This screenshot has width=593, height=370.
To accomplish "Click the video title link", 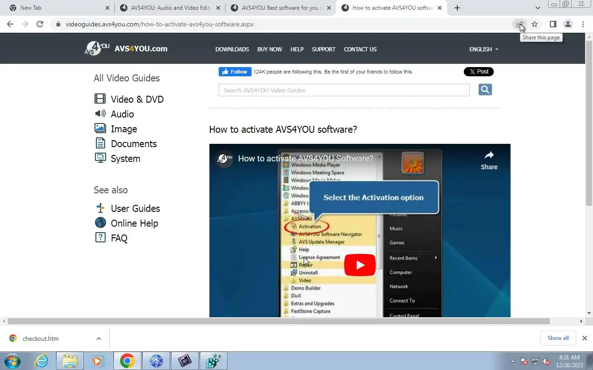I will click(305, 159).
